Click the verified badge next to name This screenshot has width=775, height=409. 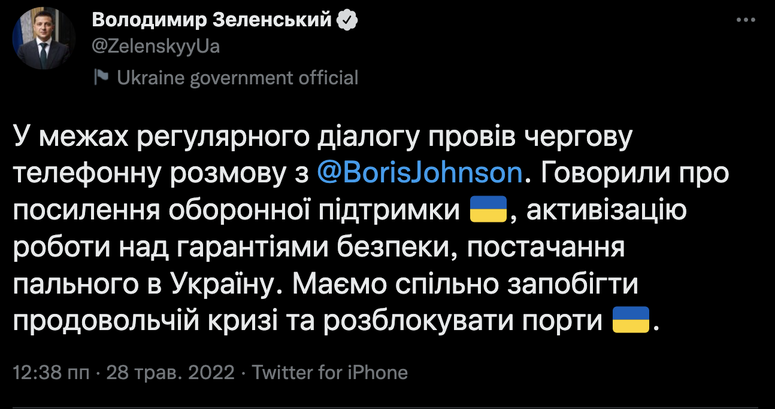pos(348,20)
